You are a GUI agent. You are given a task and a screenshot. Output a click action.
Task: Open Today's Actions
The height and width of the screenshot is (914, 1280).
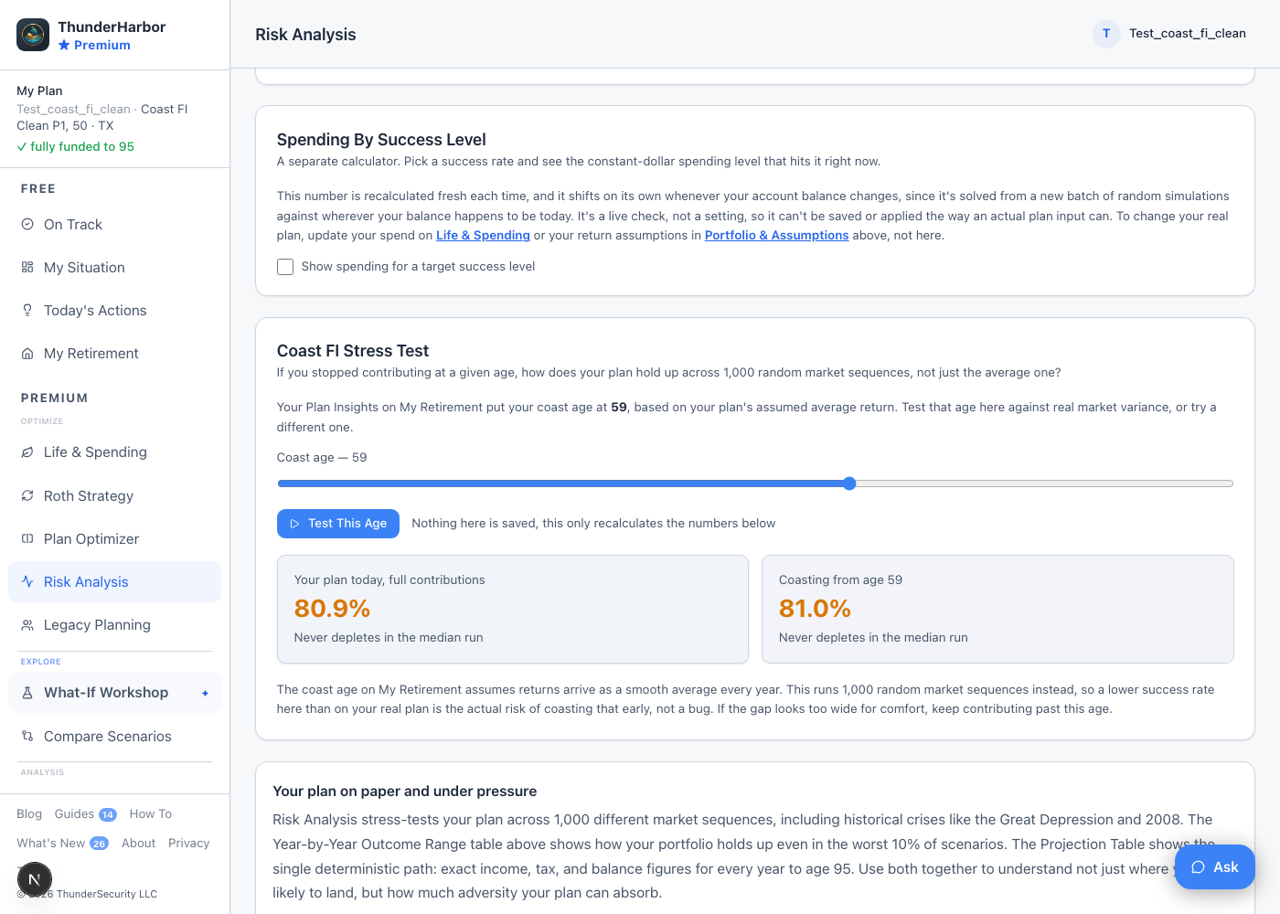(114, 310)
